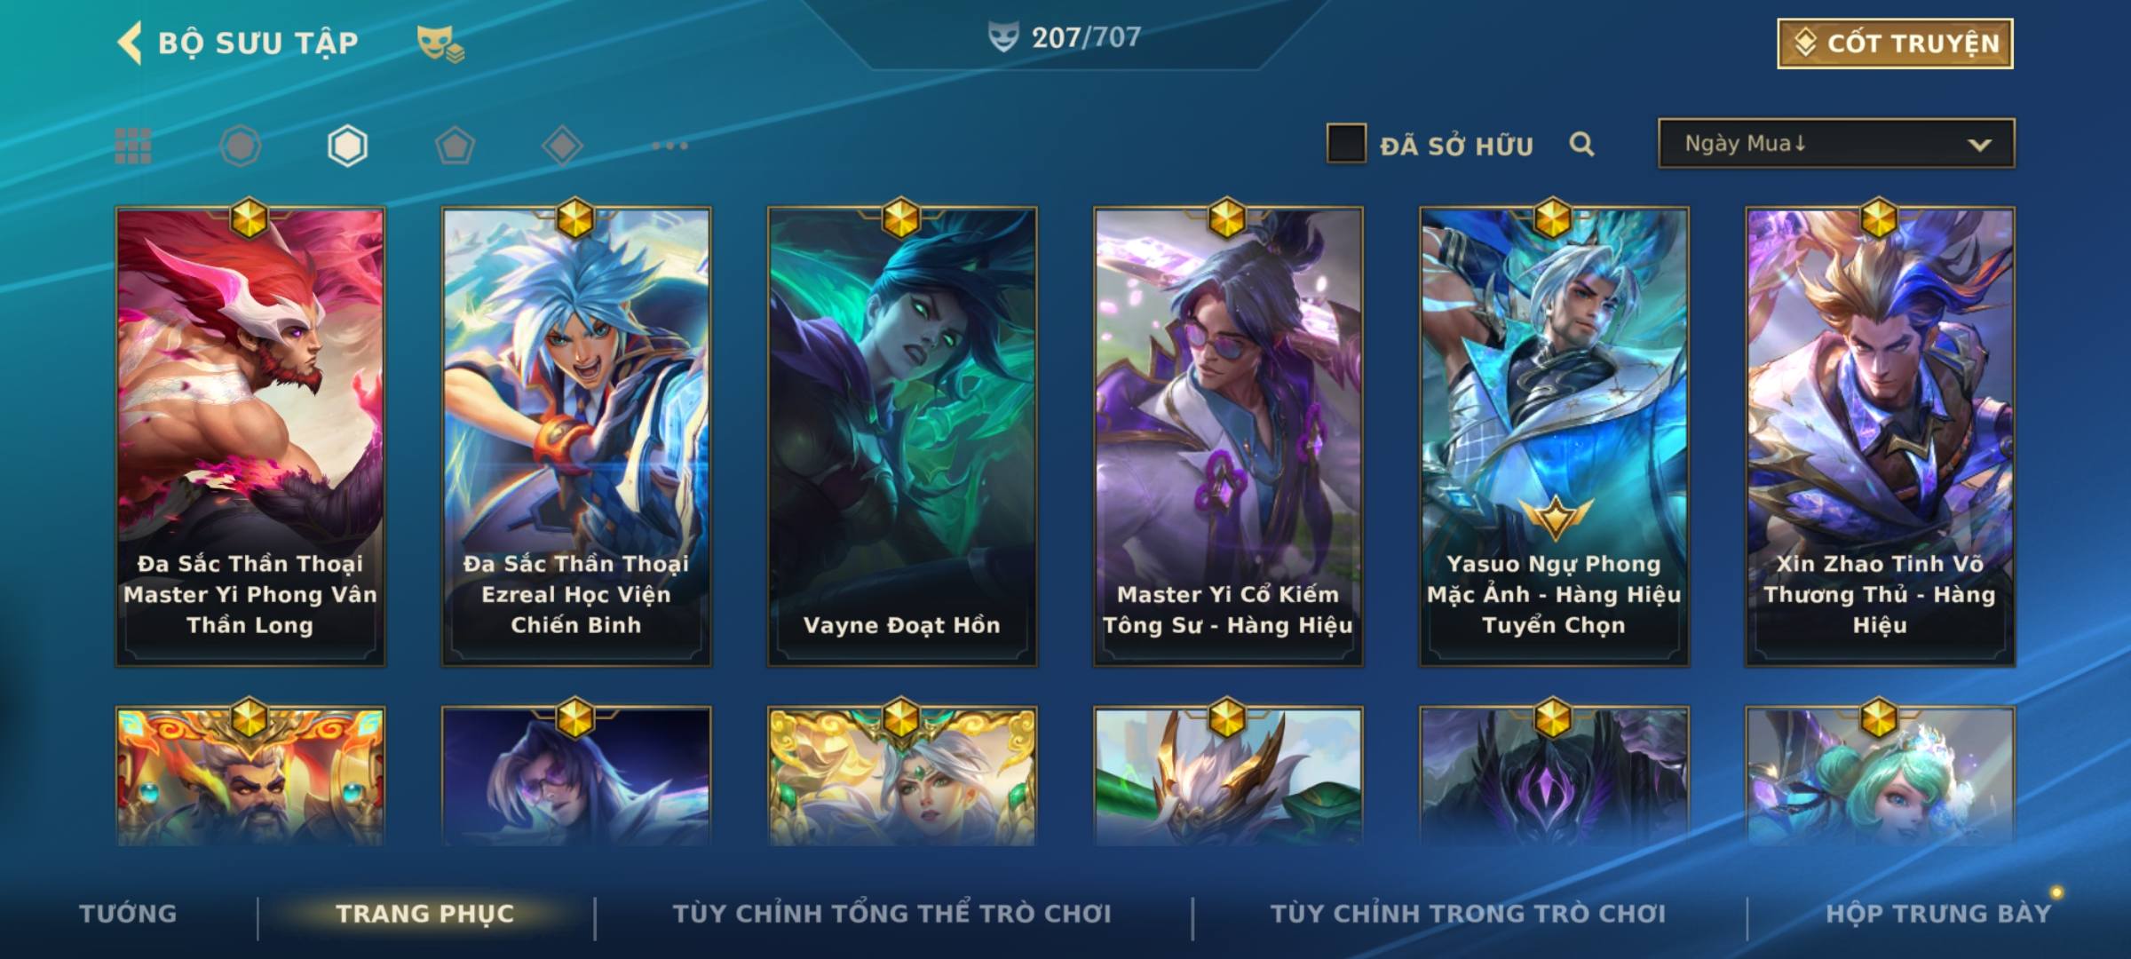Image resolution: width=2131 pixels, height=959 pixels.
Task: Open the mask and coins skin icon
Action: pyautogui.click(x=440, y=43)
